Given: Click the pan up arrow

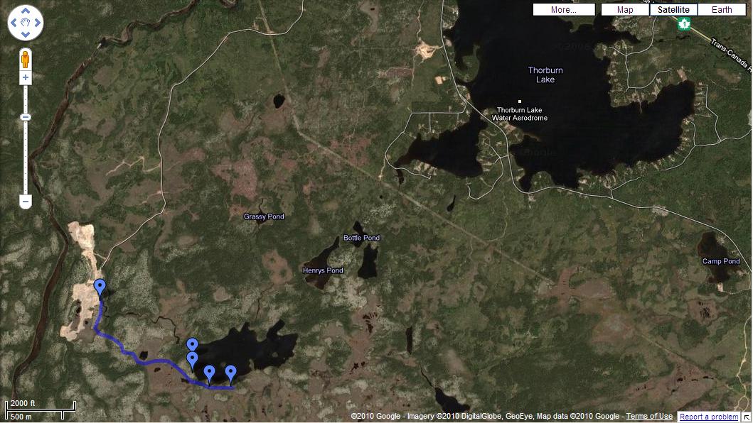Looking at the screenshot, I should coord(26,12).
